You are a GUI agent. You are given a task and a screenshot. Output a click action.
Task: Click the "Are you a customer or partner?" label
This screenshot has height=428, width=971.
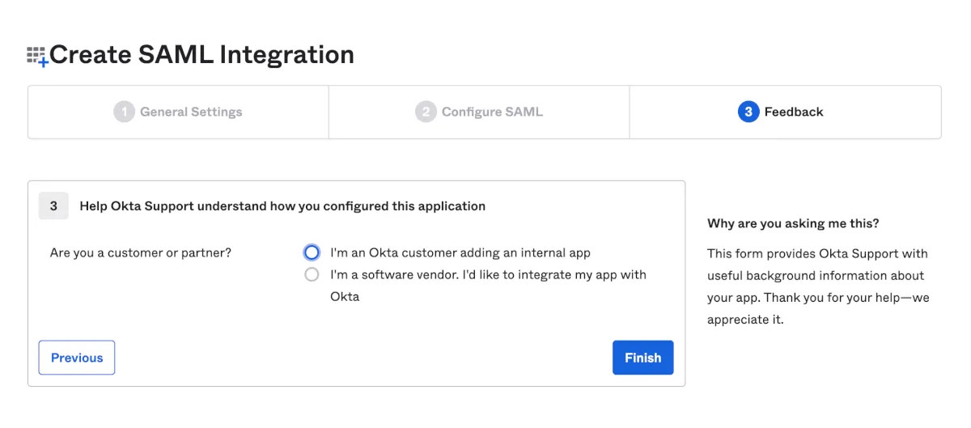pos(141,252)
